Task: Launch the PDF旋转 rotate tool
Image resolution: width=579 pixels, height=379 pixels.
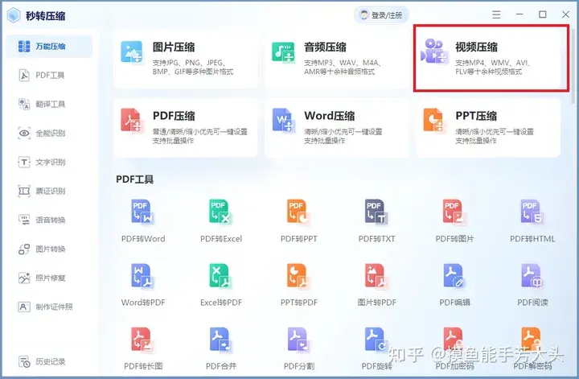Action: 376,348
